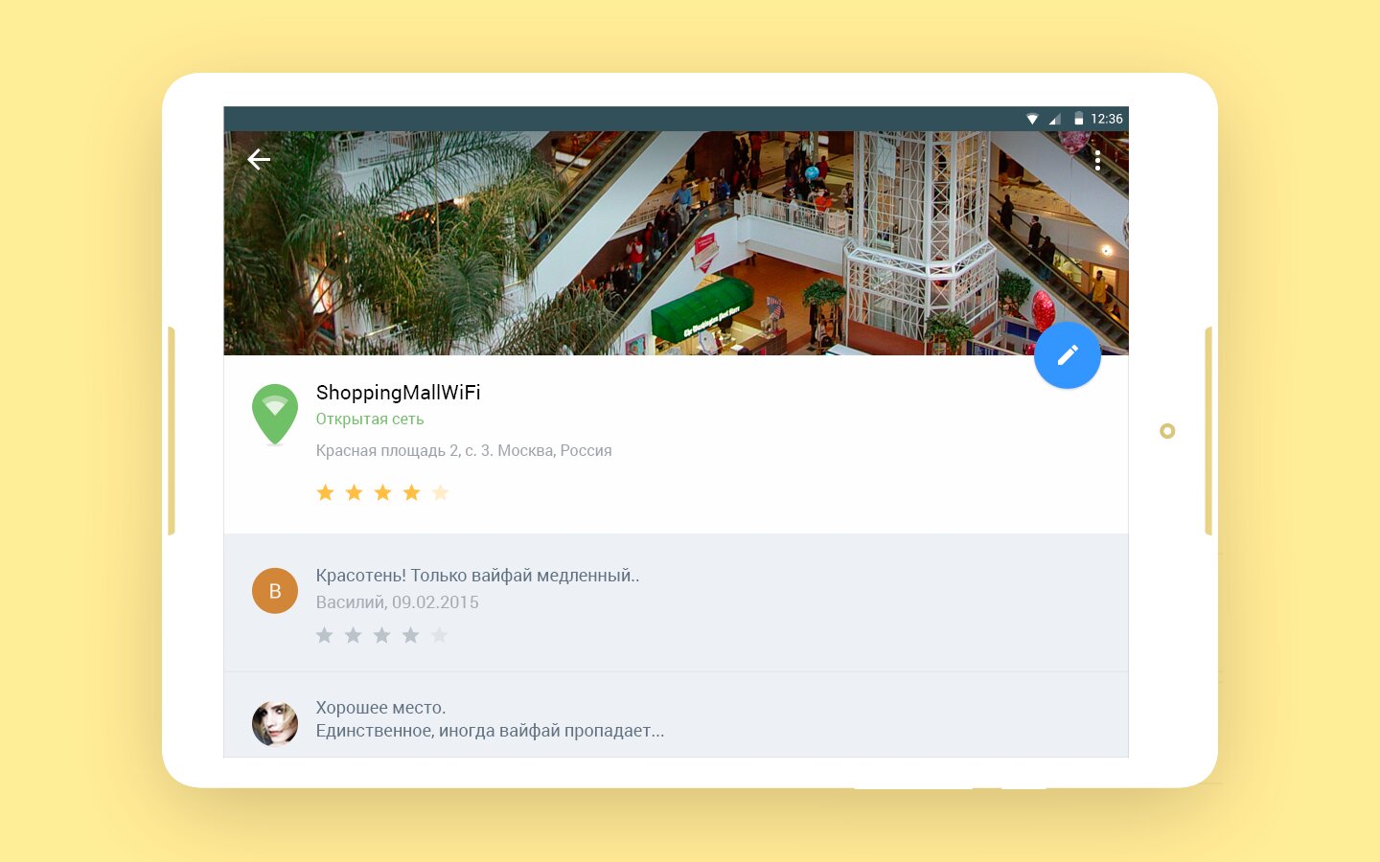
Task: Check the WiFi signal status icon
Action: click(x=1032, y=119)
